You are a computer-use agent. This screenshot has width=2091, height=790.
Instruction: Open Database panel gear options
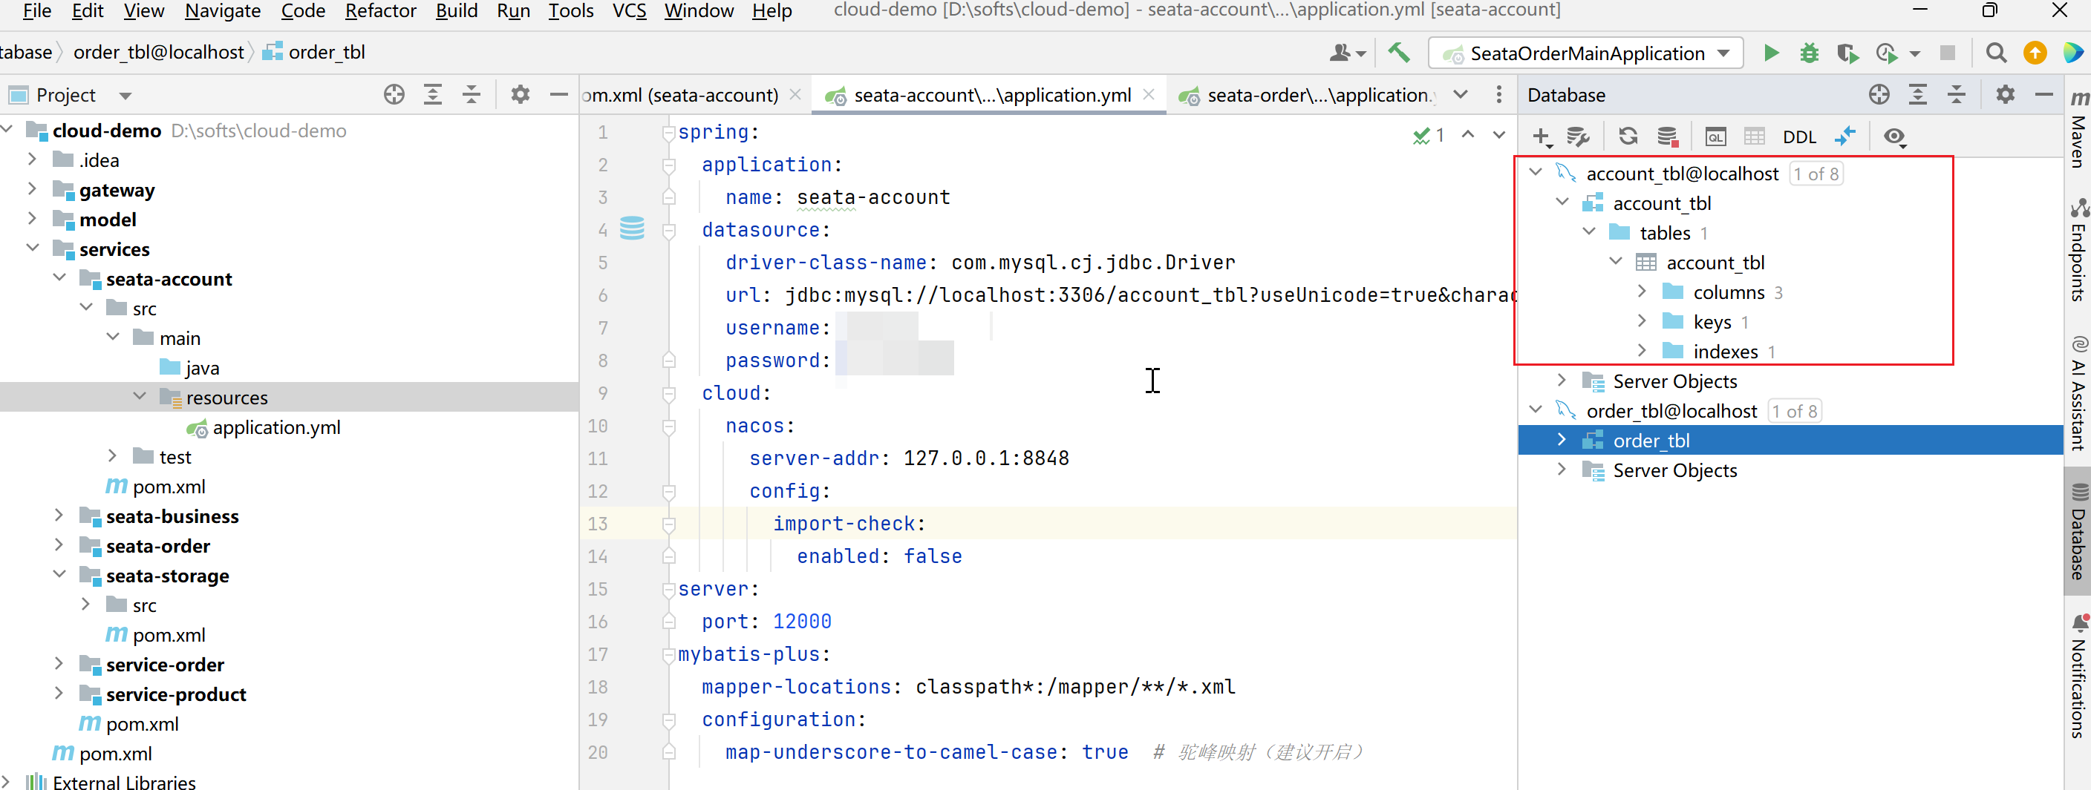[2005, 95]
